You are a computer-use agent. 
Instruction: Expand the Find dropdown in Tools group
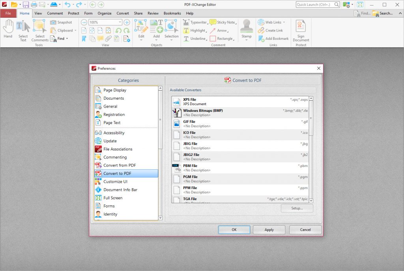point(67,39)
